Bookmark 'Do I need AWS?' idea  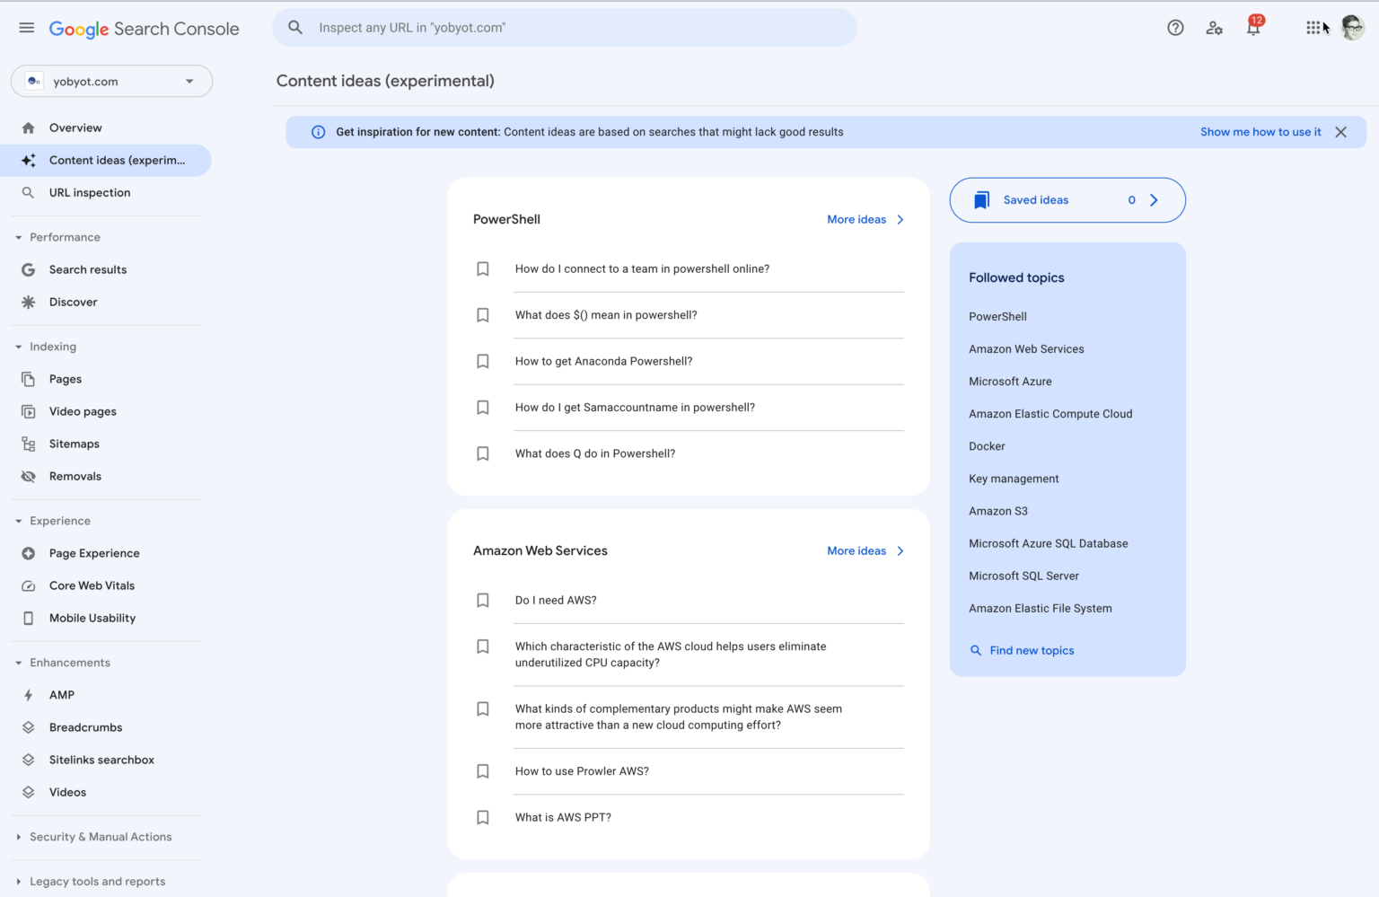coord(483,601)
